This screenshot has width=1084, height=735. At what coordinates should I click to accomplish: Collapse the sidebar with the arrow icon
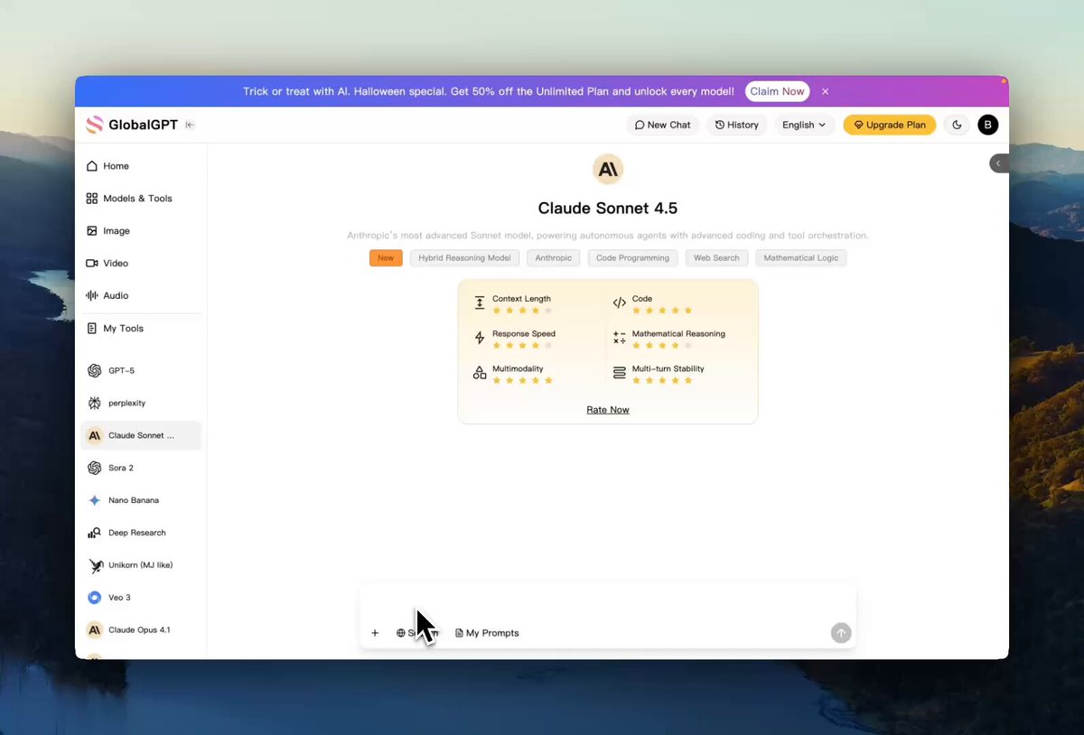190,125
